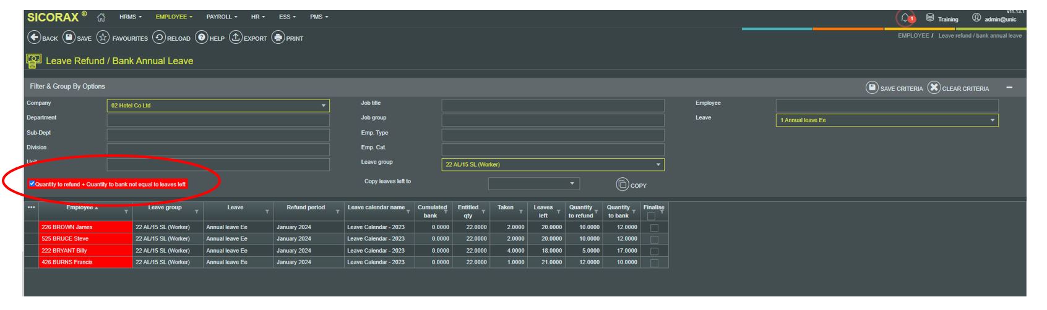This screenshot has height=310, width=1047.
Task: Open the HR menu
Action: point(258,17)
